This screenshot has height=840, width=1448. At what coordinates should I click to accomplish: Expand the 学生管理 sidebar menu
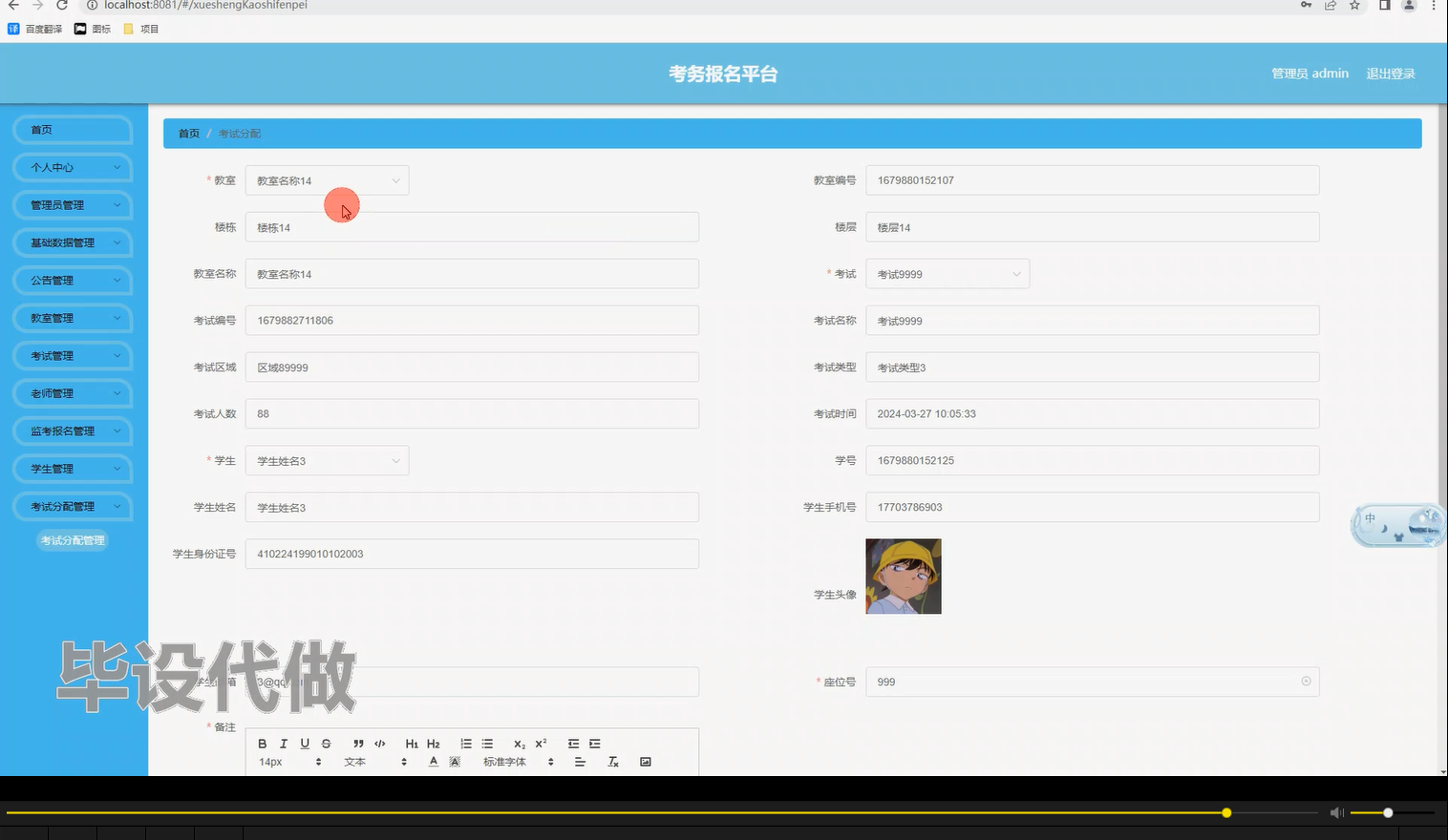[72, 468]
